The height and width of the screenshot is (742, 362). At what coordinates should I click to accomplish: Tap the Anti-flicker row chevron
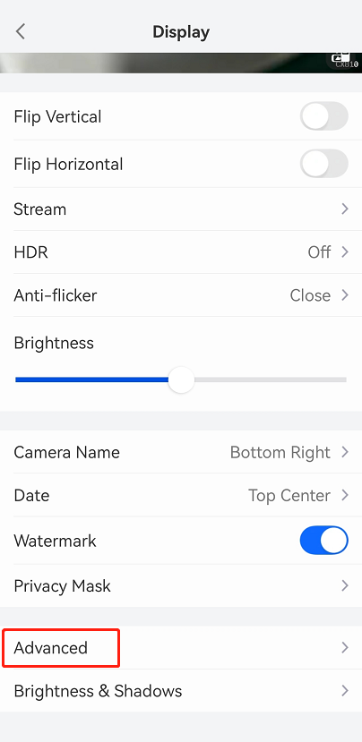pos(345,295)
